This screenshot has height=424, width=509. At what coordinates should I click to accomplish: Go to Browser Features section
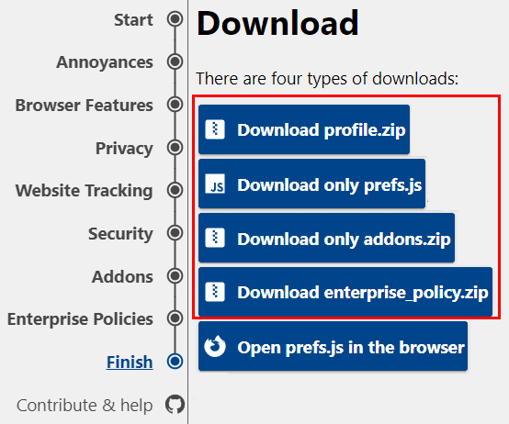click(85, 106)
